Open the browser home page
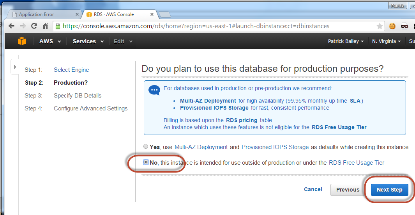Viewport: 415px width, 215px height. (x=46, y=26)
